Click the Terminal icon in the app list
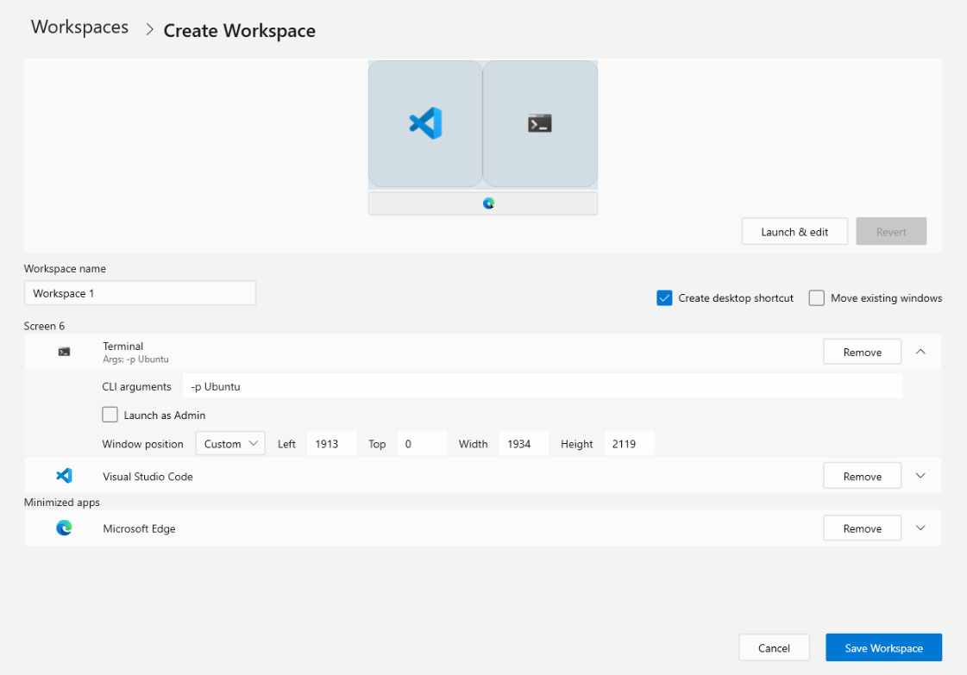The image size is (967, 675). pos(64,352)
